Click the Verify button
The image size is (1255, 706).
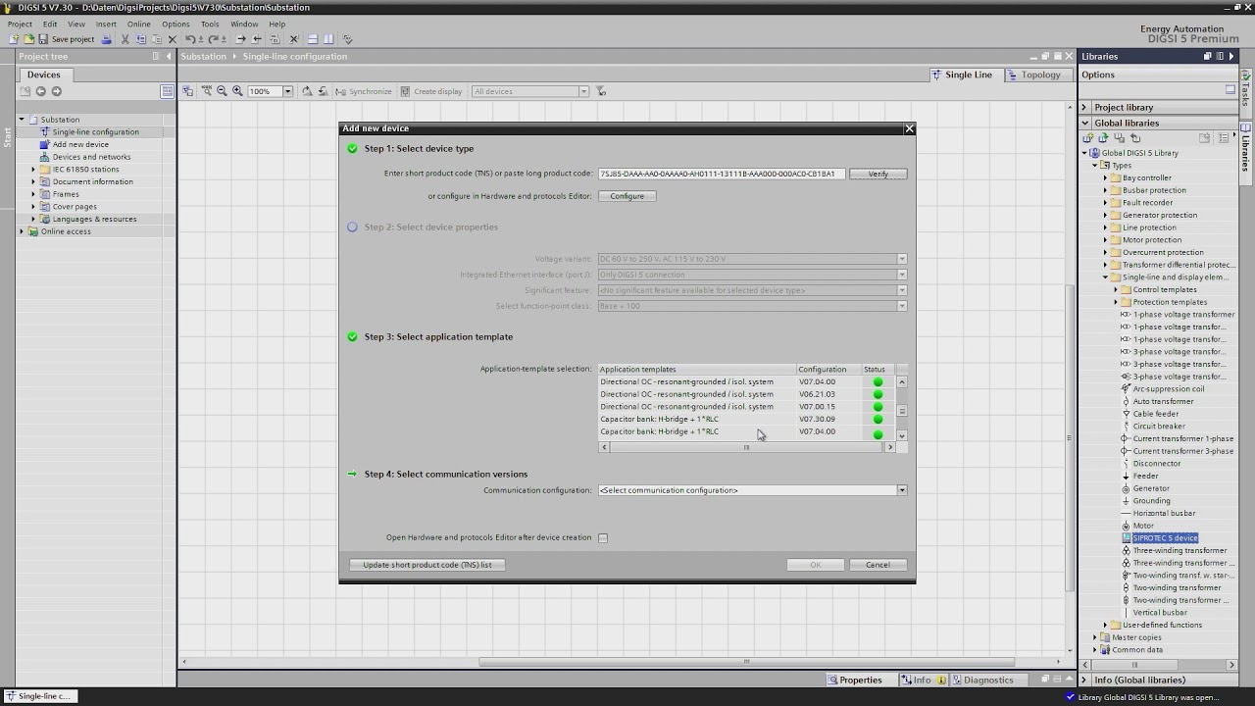pos(878,174)
